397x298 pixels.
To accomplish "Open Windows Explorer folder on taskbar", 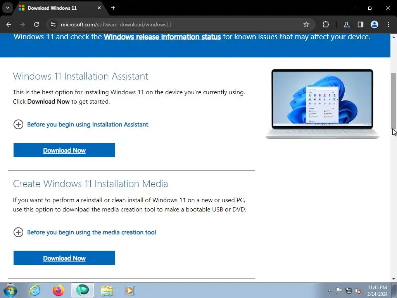I will click(x=107, y=290).
